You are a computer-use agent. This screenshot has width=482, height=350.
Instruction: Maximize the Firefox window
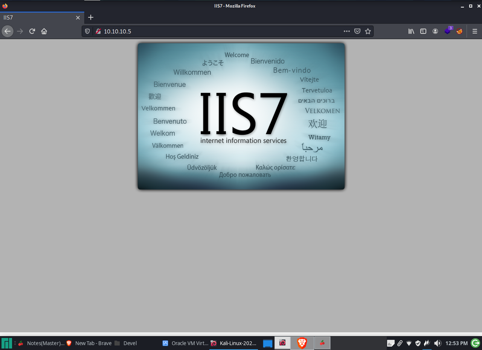(471, 6)
